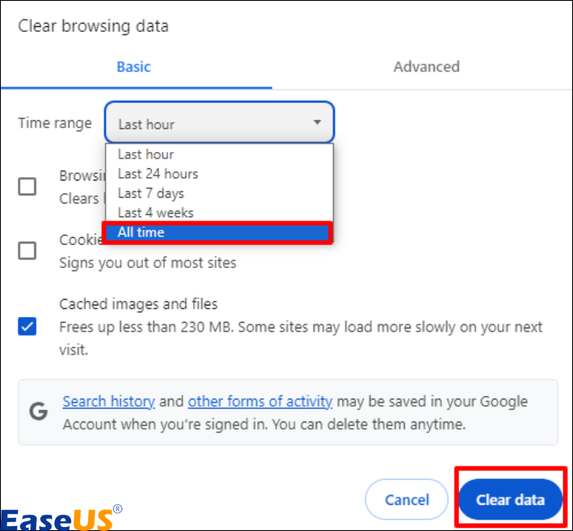Click the EaseUS watermark logo
573x531 pixels.
point(59,516)
